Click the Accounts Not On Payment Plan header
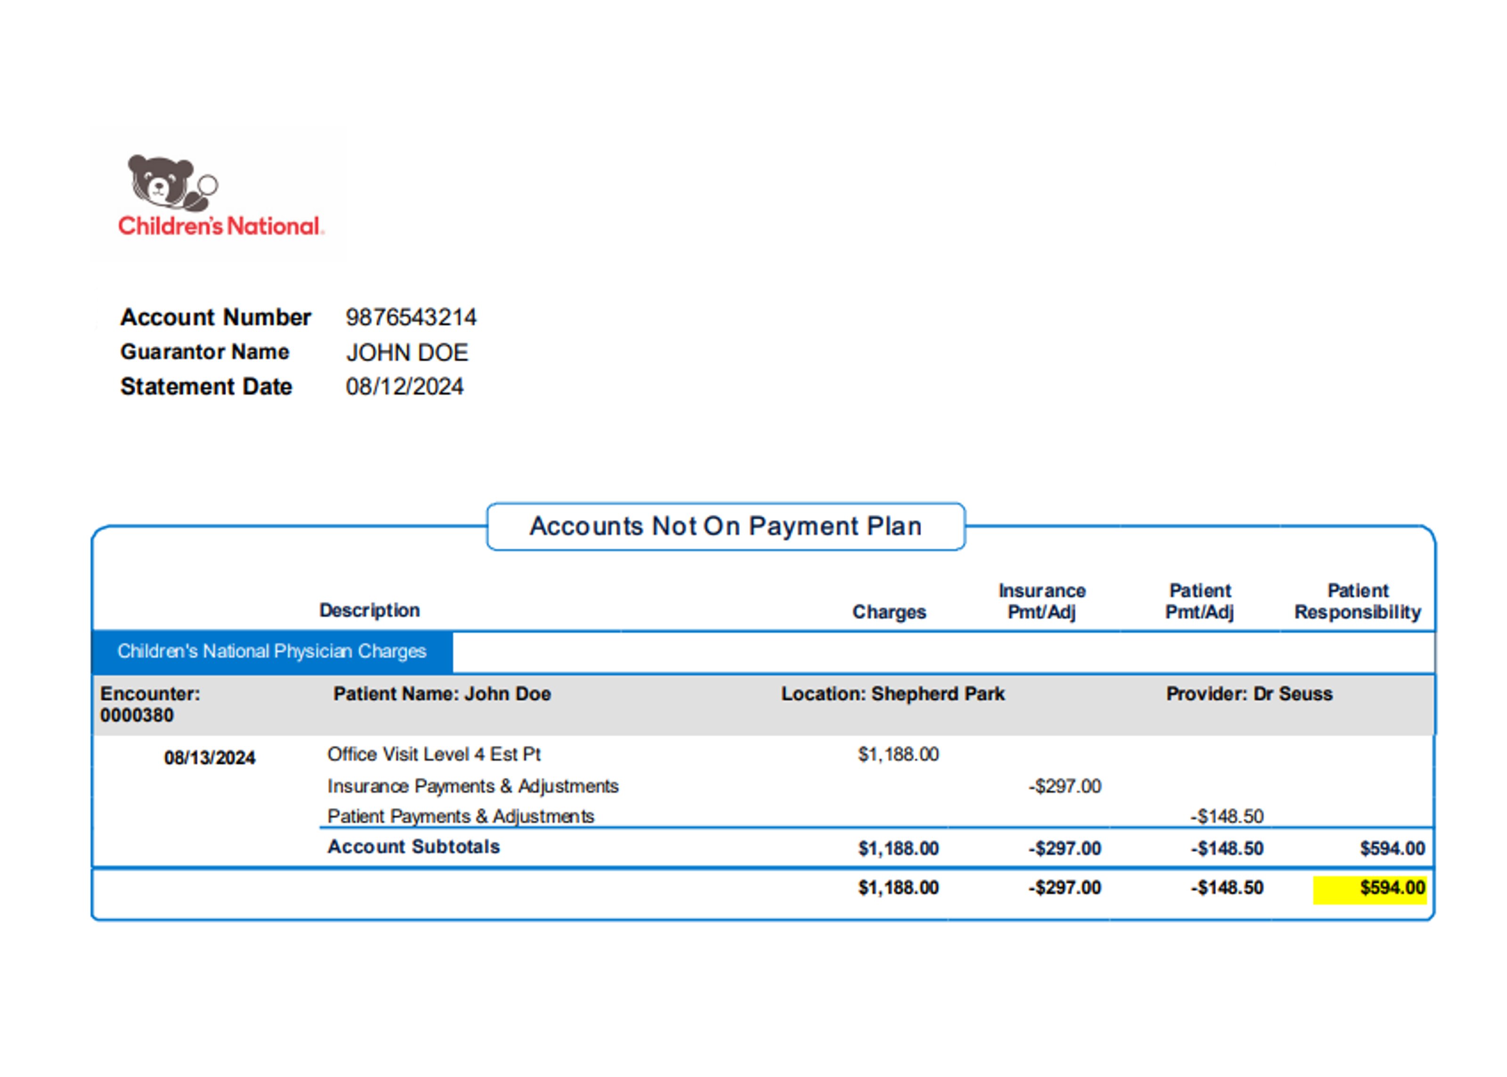Viewport: 1507px width, 1077px height. click(726, 526)
